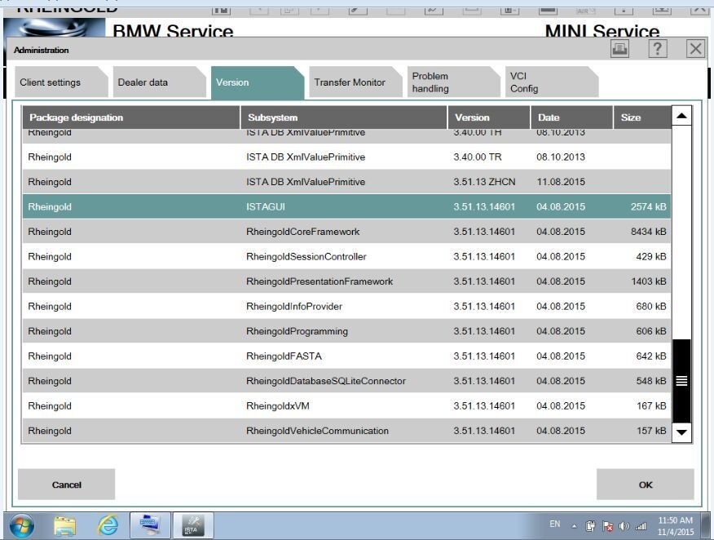
Task: Close the Administration dialog with X icon
Action: (695, 49)
